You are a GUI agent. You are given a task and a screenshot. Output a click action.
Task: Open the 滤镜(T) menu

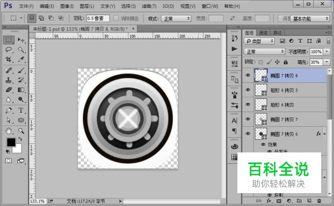pyautogui.click(x=149, y=6)
